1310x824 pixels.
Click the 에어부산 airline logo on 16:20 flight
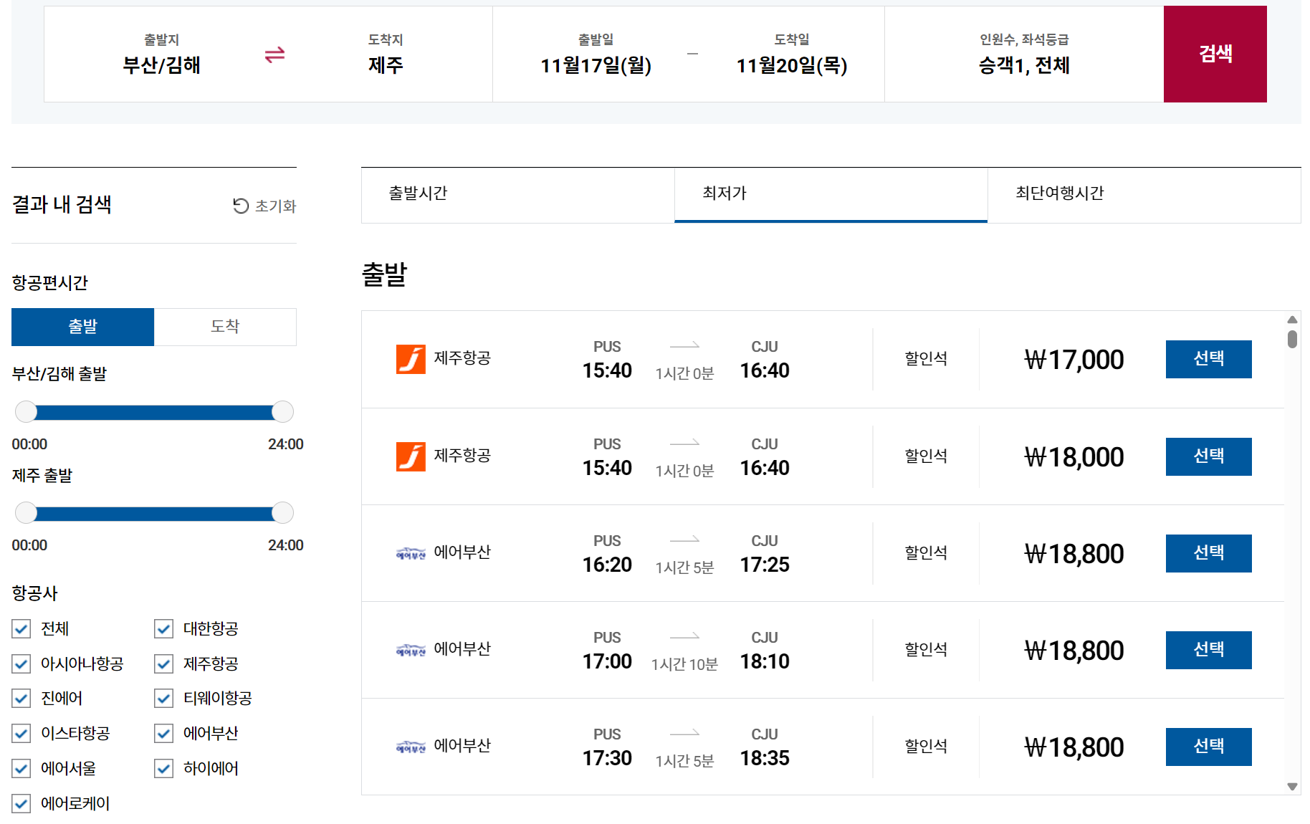[x=411, y=552]
